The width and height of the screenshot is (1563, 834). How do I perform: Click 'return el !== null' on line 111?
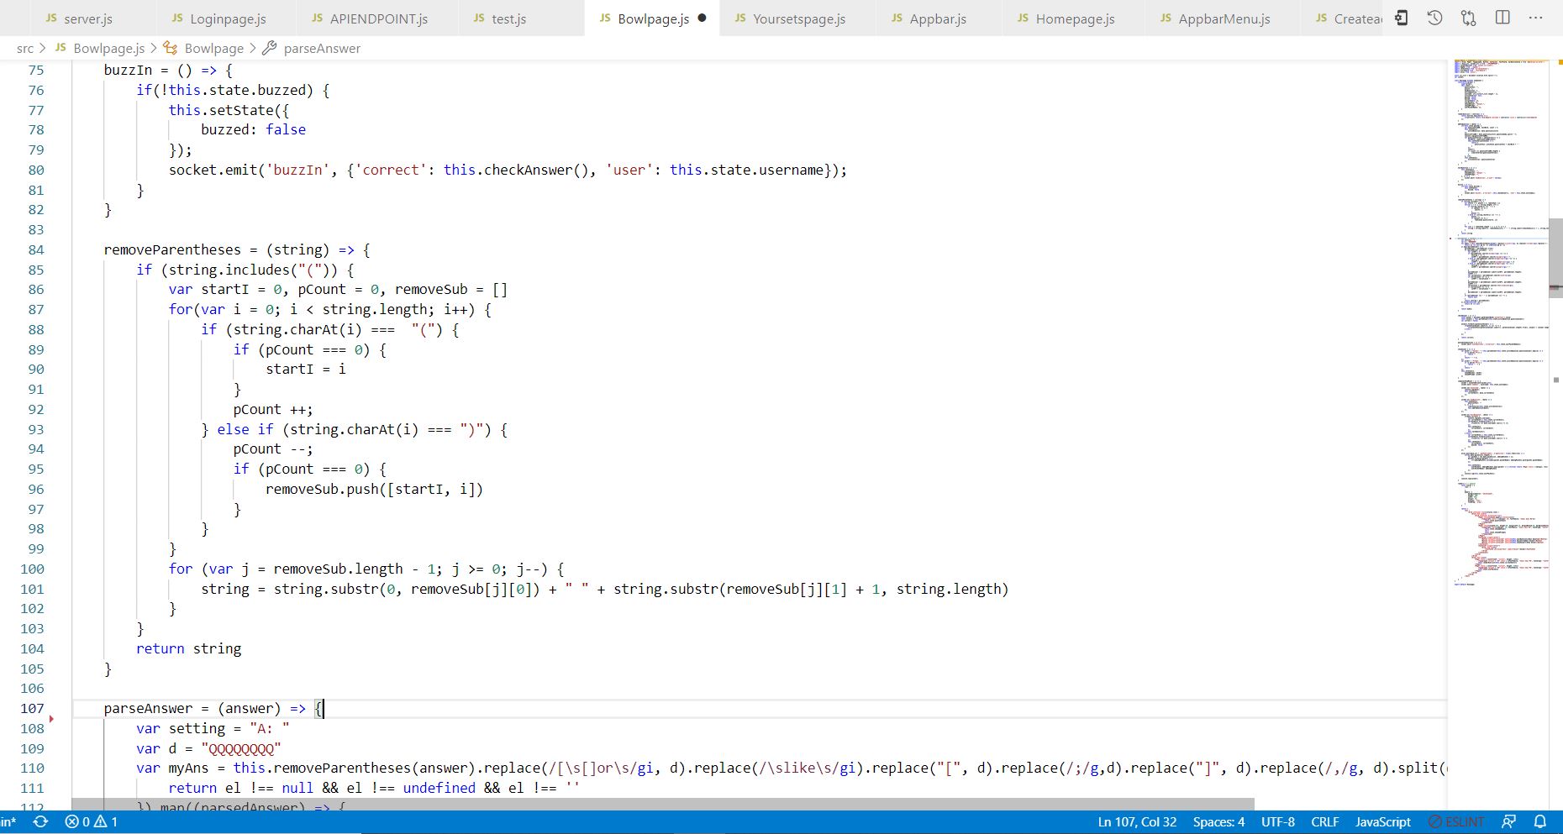click(x=240, y=789)
